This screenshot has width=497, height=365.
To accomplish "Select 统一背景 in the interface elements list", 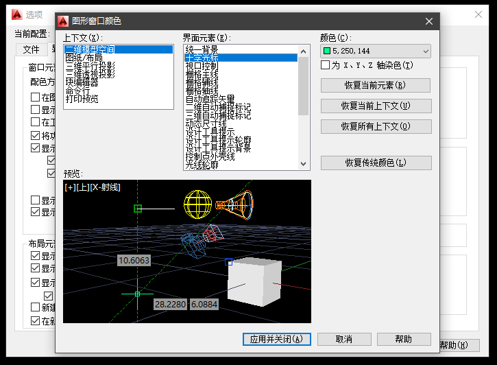I will [x=201, y=50].
